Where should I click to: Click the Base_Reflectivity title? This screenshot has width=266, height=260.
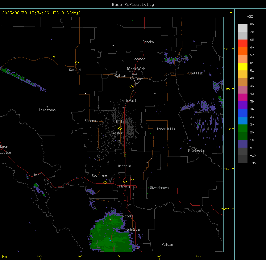point(133,5)
